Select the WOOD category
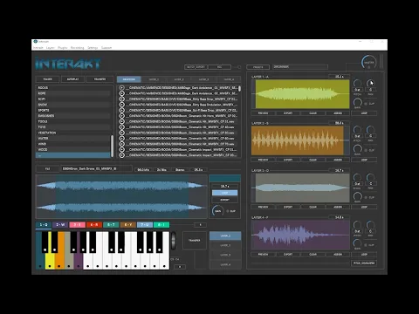This screenshot has width=419, height=314. [72, 150]
